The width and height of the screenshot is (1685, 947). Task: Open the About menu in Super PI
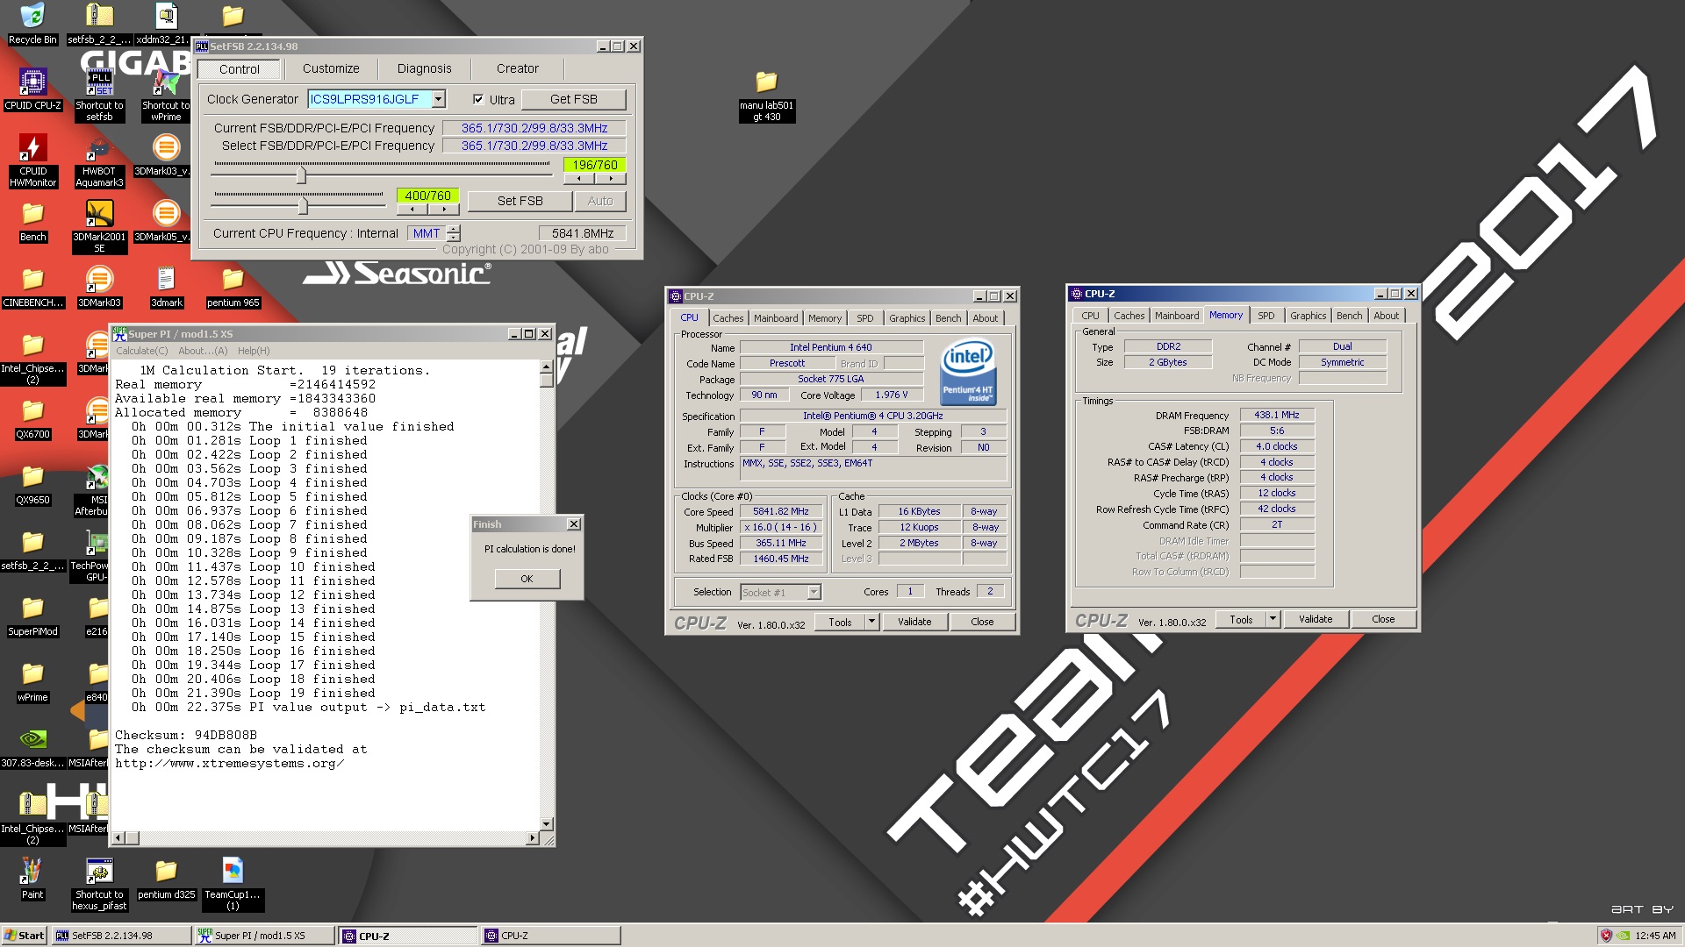click(203, 351)
